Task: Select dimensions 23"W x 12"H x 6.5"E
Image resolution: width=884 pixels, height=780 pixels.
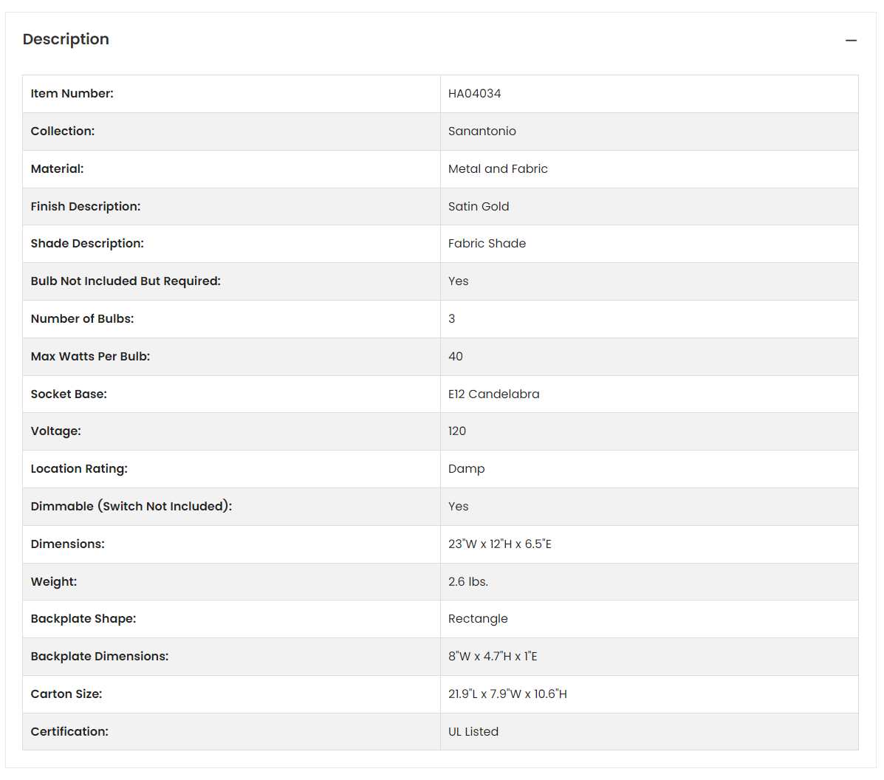Action: coord(500,544)
